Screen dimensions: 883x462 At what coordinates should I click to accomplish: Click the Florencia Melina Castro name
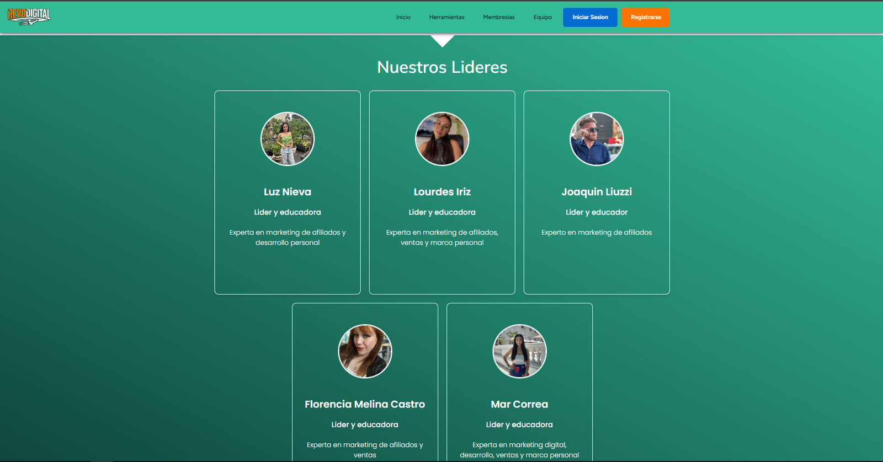(365, 404)
